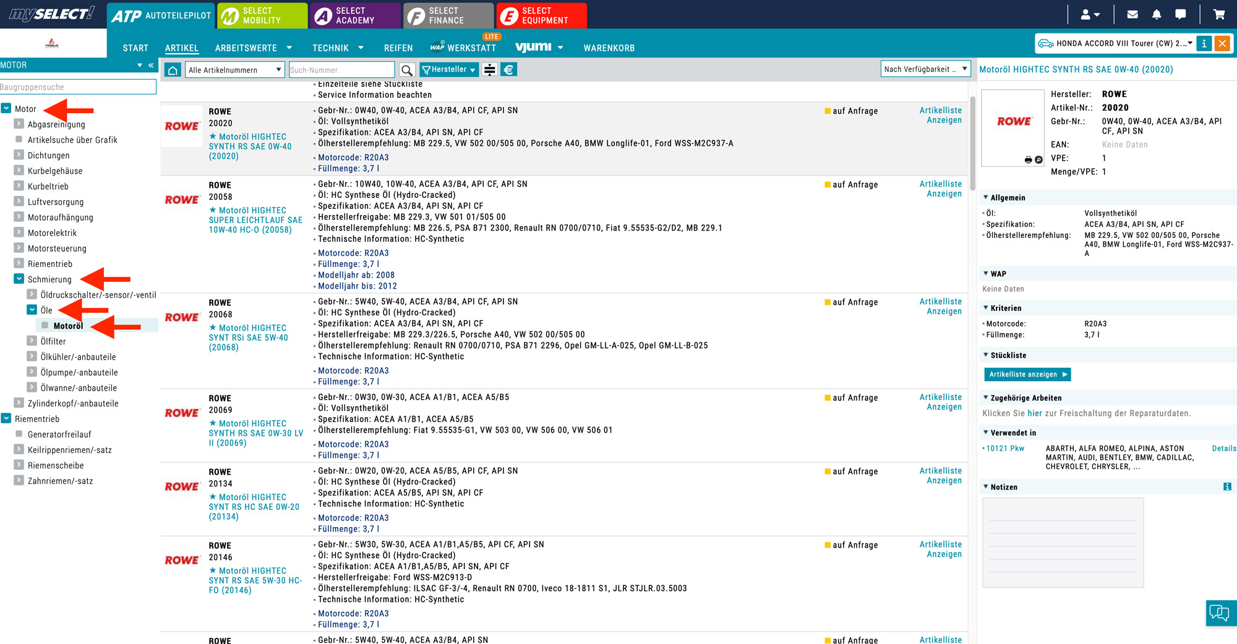Image resolution: width=1237 pixels, height=644 pixels.
Task: Click the Baugruppensuche input field
Action: click(78, 87)
